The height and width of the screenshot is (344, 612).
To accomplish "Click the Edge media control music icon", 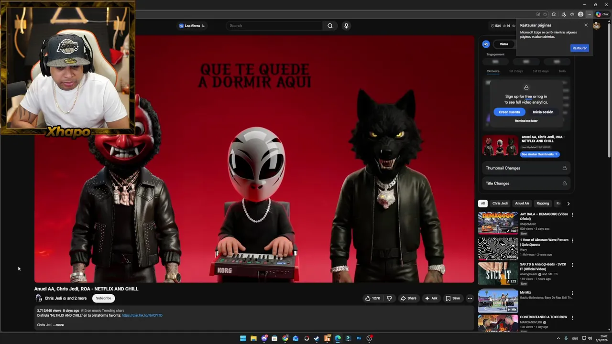I will point(564,14).
